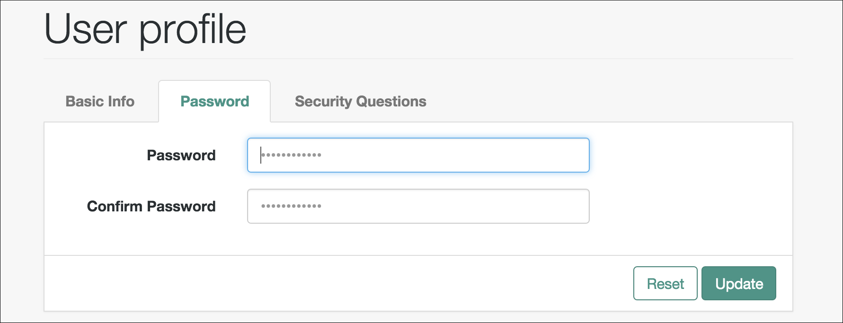843x323 pixels.
Task: Click the Confirm Password label
Action: click(x=151, y=206)
